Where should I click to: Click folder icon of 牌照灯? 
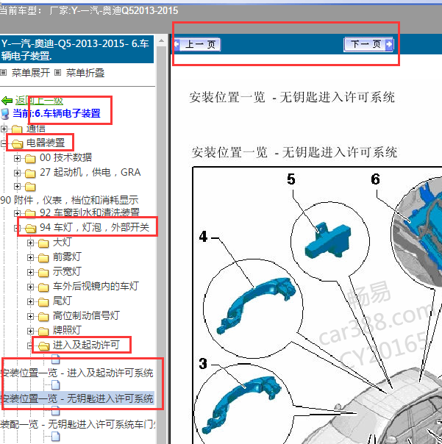coord(43,332)
